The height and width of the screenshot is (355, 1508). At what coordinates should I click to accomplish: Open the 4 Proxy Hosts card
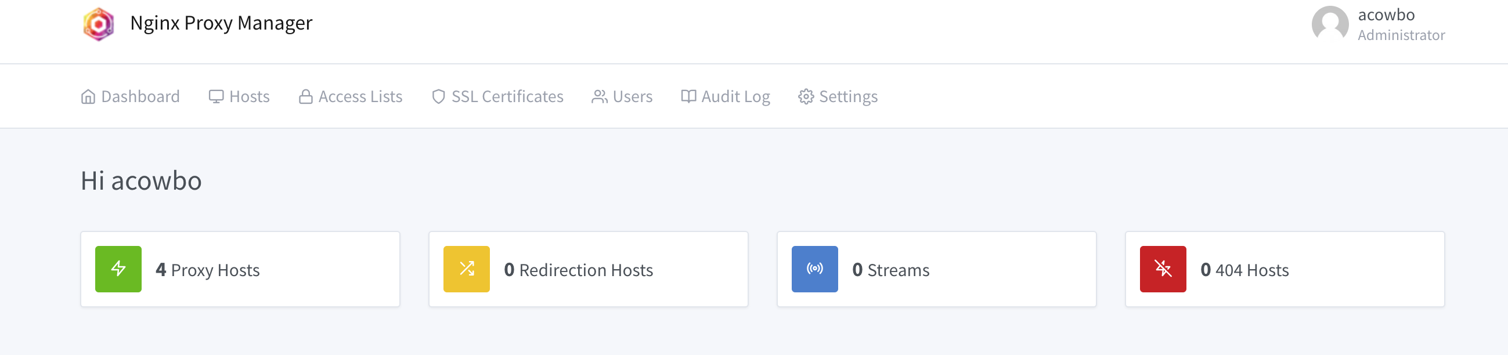(240, 269)
